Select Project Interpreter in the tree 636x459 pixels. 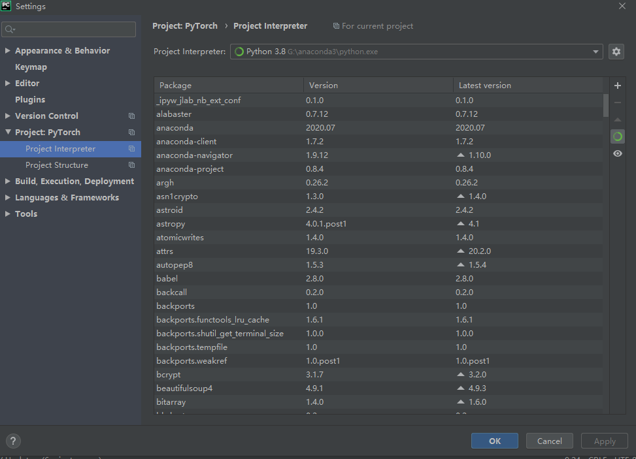click(71, 149)
